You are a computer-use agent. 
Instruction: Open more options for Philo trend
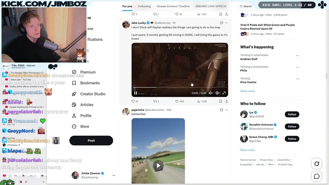(297, 67)
